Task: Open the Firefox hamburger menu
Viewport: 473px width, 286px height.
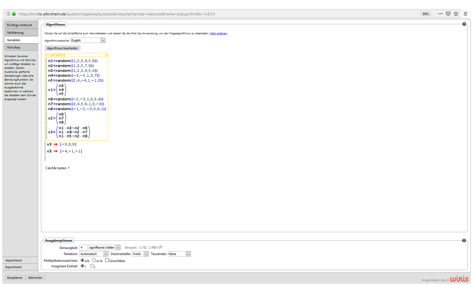Action: (x=465, y=14)
